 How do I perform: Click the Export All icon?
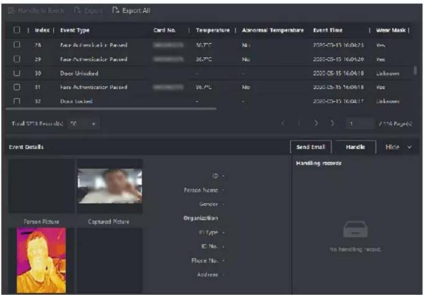[x=116, y=10]
